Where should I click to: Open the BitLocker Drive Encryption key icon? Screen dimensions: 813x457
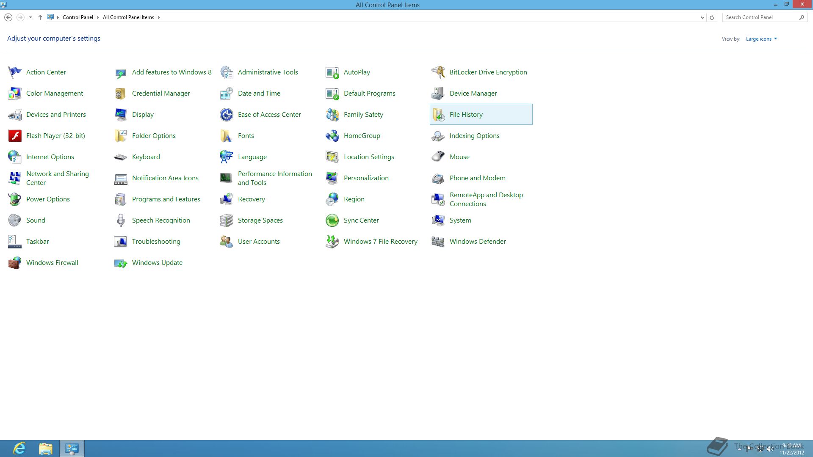coord(438,72)
